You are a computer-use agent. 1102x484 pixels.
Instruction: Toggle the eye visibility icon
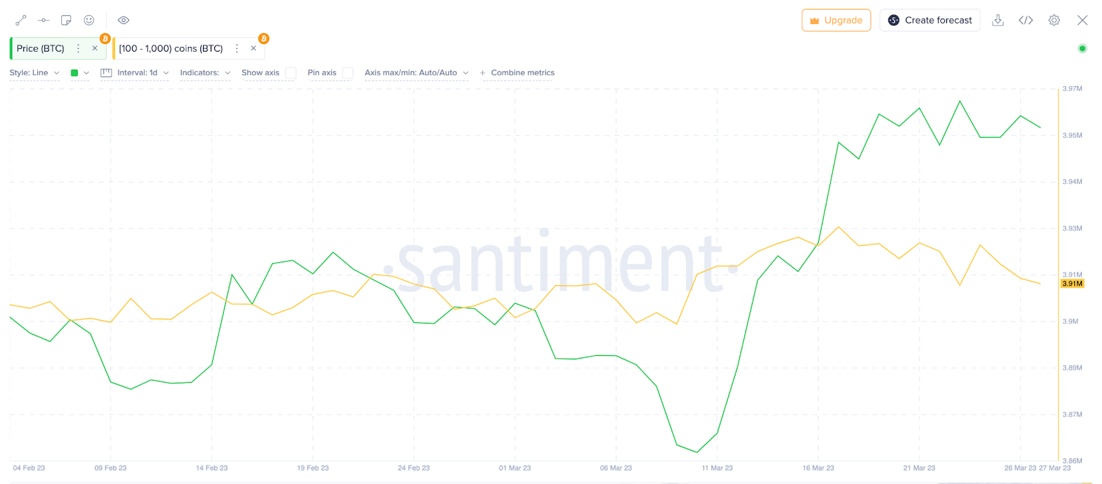[124, 20]
